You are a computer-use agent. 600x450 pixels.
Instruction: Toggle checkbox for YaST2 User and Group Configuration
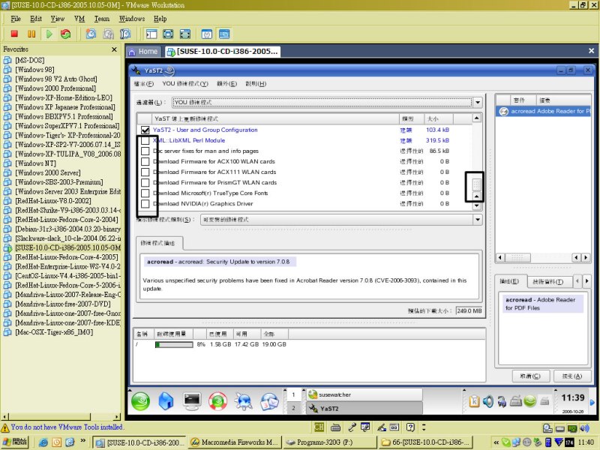point(145,130)
